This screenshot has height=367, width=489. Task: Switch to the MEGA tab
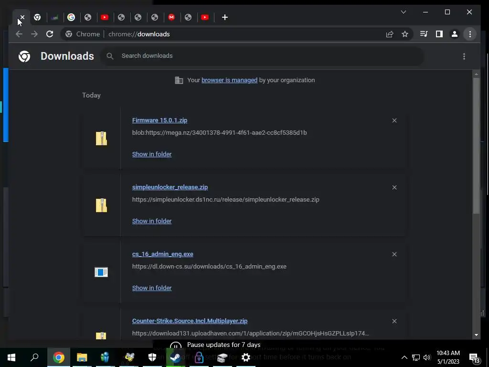(x=171, y=18)
